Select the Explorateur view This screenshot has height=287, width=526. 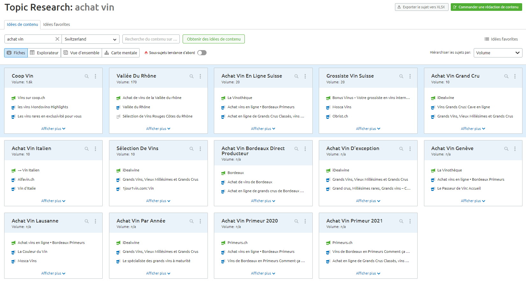click(44, 53)
